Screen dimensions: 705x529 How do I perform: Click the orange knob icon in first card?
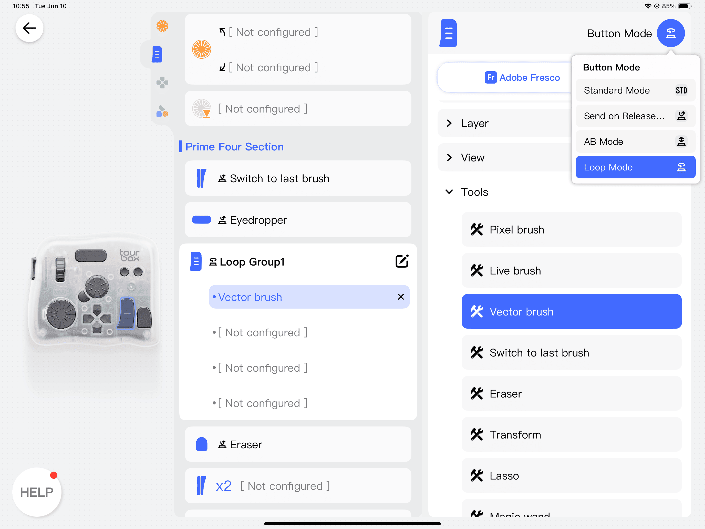[x=201, y=49]
